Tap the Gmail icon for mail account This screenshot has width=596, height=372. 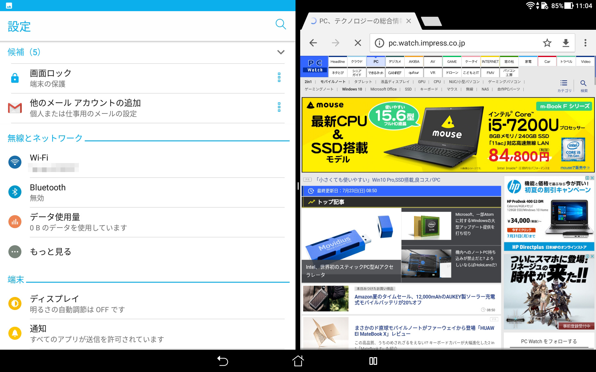15,108
